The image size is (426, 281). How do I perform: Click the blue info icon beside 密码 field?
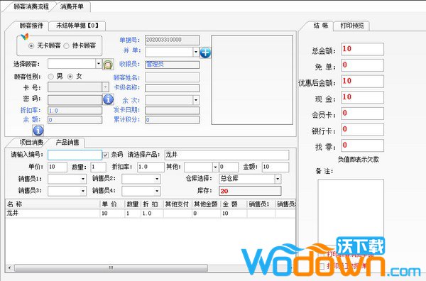point(108,99)
